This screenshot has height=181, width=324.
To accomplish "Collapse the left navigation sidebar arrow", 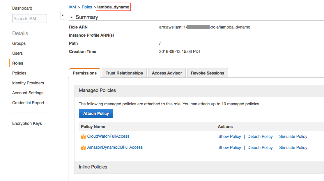I will point(62,15).
